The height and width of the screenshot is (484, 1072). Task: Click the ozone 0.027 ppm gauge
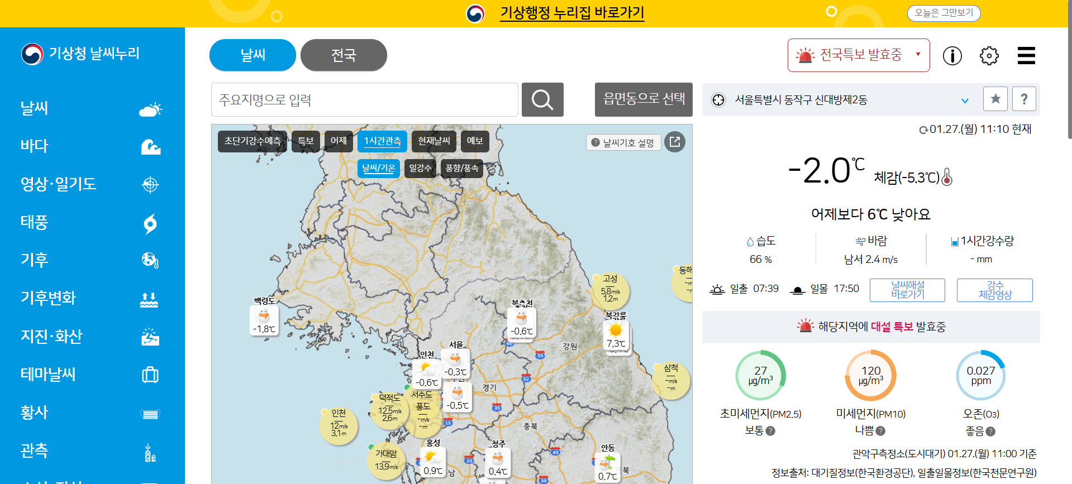(981, 375)
